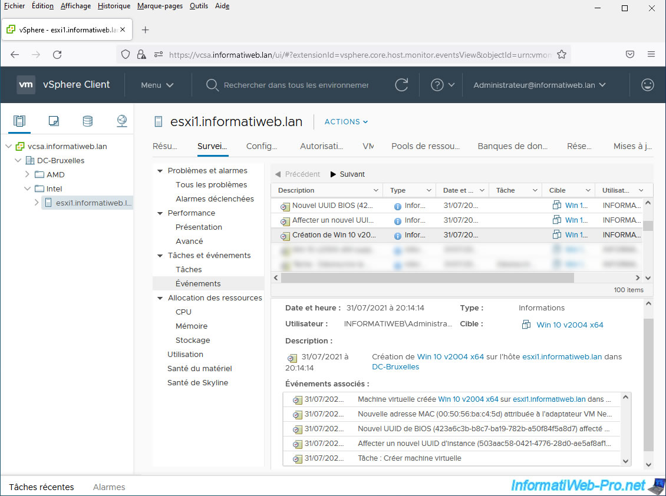Viewport: 666px width, 496px height.
Task: Open Alarmes bottom panel
Action: 109,487
